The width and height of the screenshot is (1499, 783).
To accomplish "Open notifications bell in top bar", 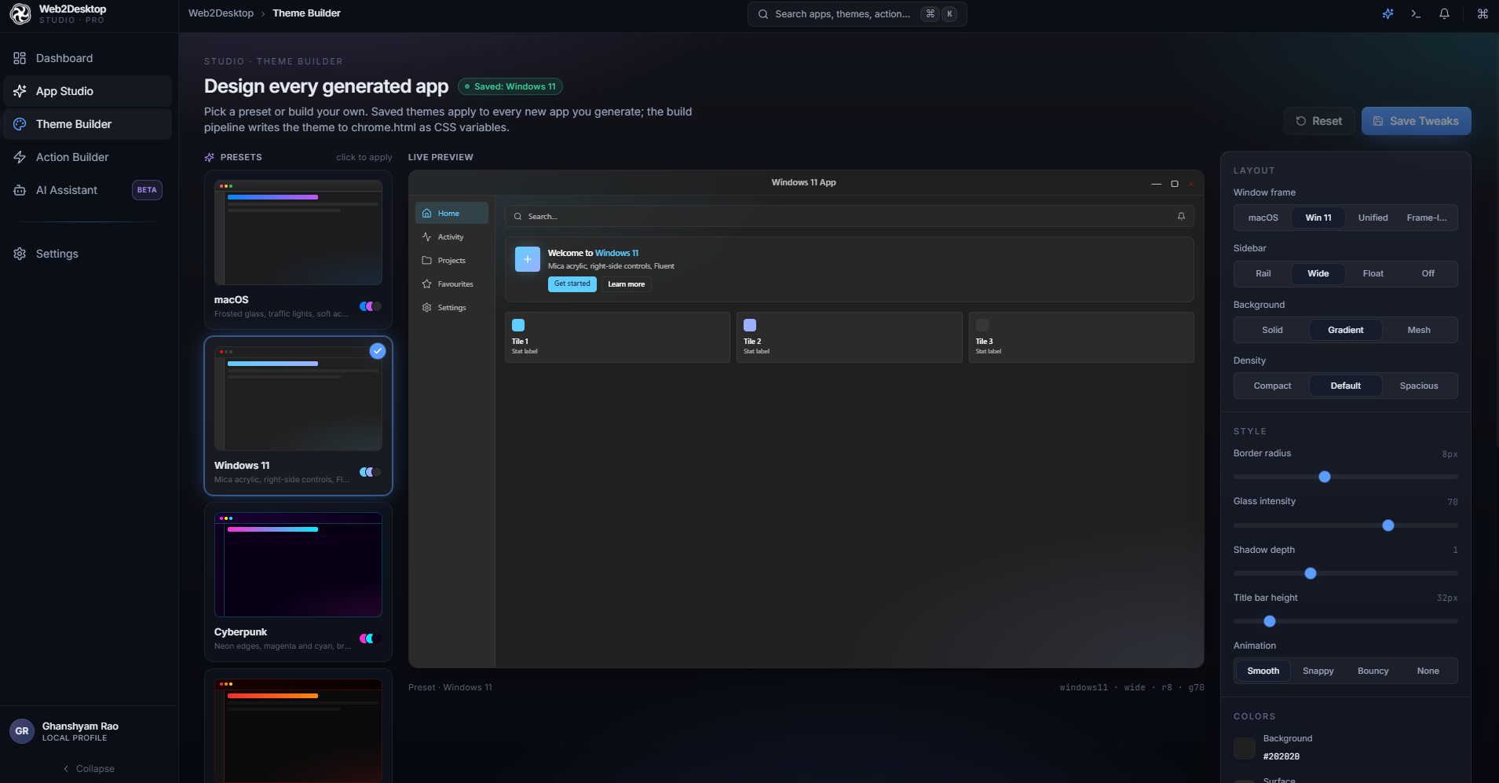I will 1444,13.
